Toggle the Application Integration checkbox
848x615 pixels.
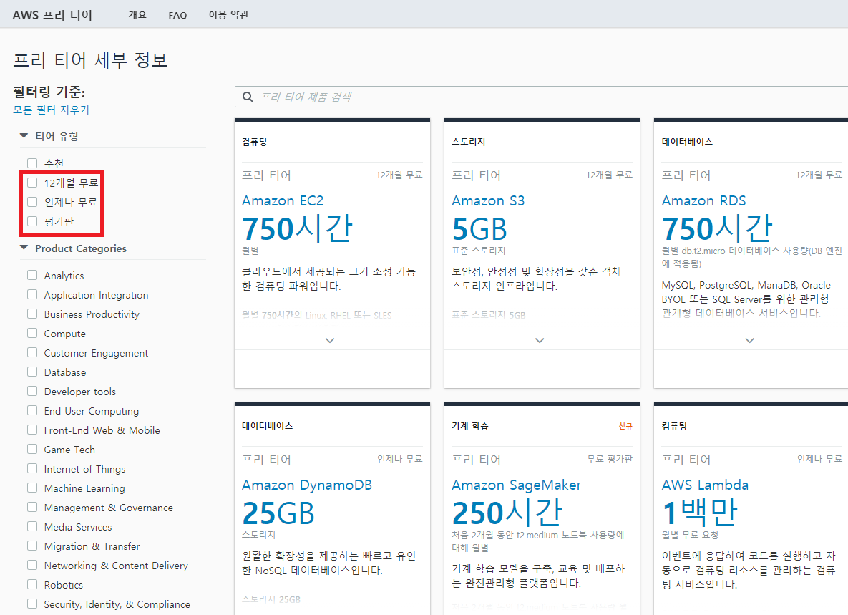(x=32, y=294)
